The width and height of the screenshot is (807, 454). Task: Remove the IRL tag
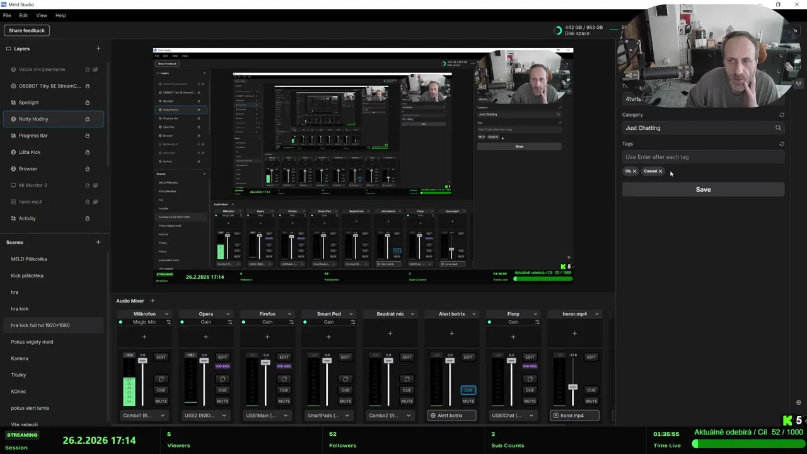point(634,172)
